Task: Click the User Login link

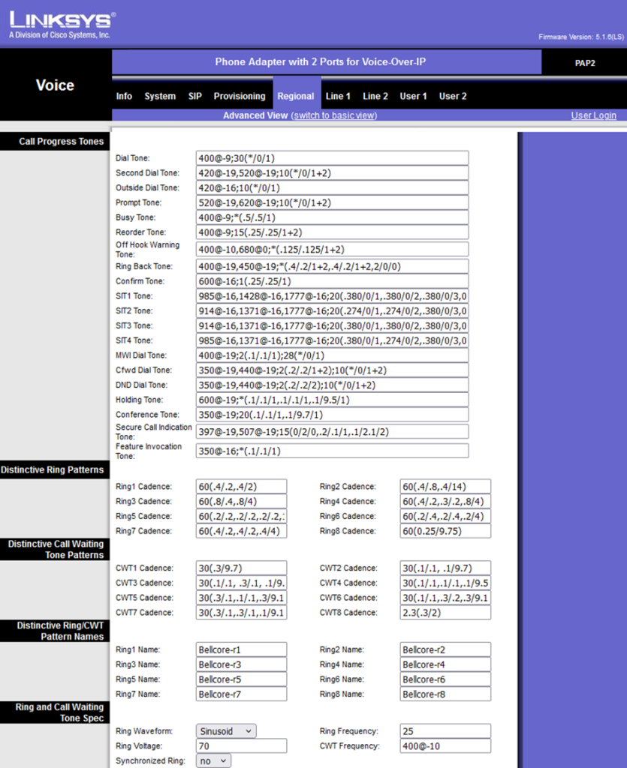Action: [x=593, y=115]
